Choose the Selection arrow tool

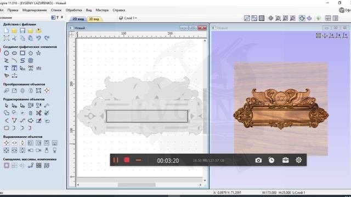tap(6, 106)
